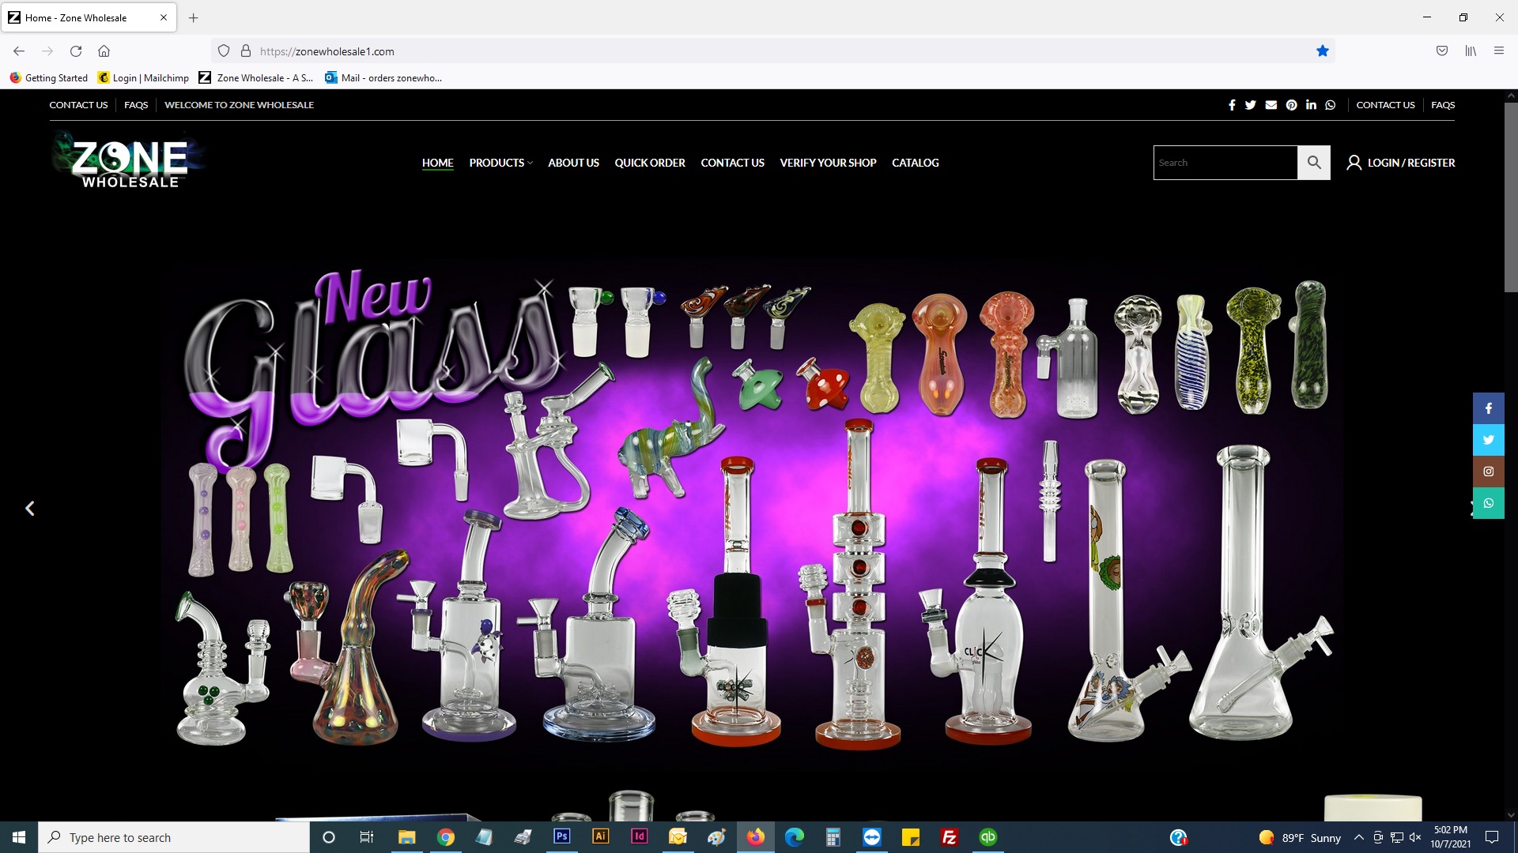Screen dimensions: 1518x853
Task: Click Verify Your Shop link
Action: (828, 163)
